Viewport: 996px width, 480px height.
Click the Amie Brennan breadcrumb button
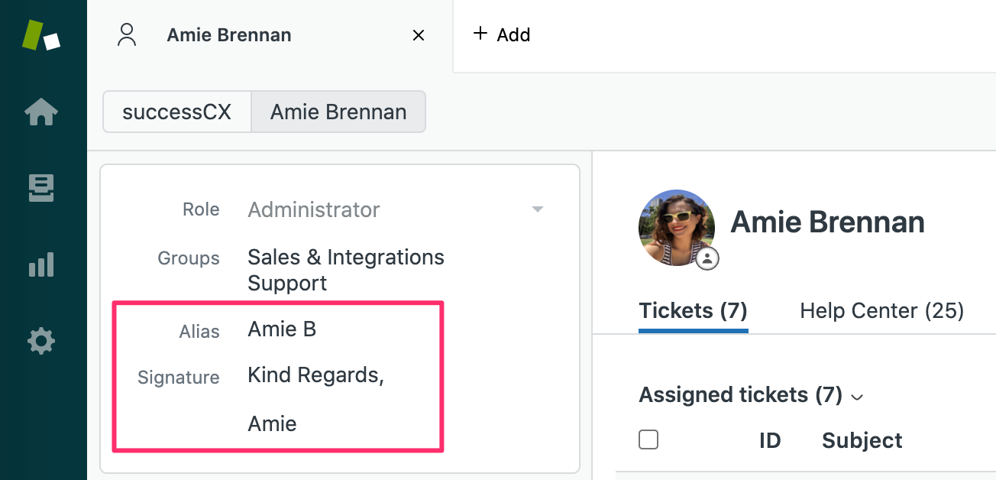point(338,112)
